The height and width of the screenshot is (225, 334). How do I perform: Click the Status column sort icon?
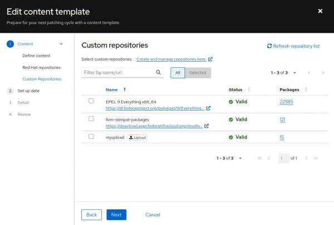[249, 89]
